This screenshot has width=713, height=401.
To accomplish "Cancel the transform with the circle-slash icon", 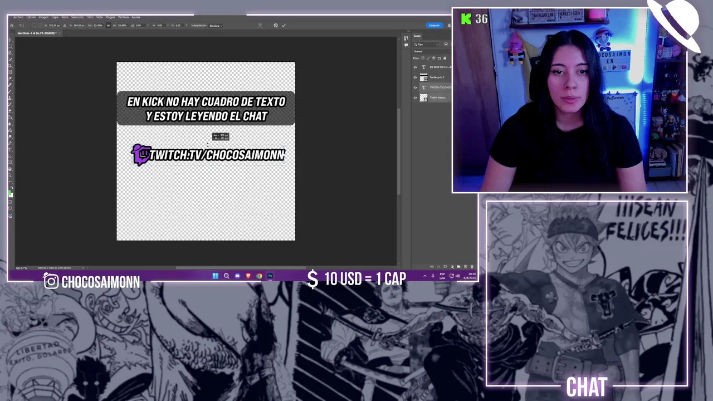I will (275, 25).
